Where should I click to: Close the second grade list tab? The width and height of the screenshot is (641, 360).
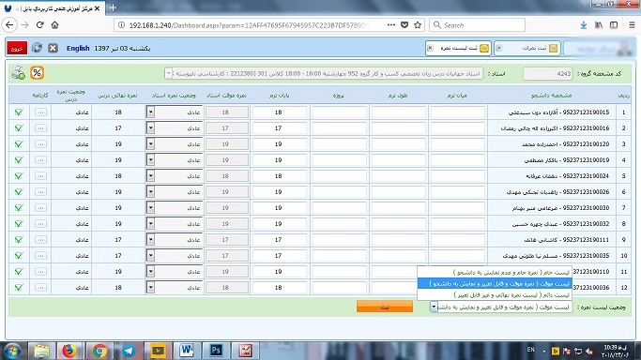(430, 48)
